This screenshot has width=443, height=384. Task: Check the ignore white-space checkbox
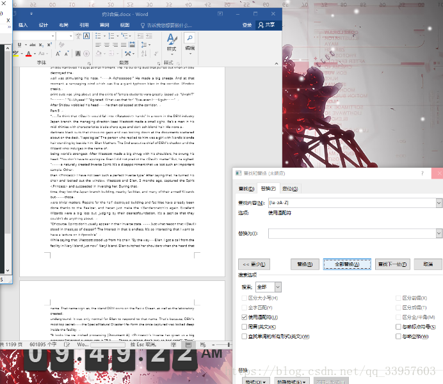click(398, 336)
